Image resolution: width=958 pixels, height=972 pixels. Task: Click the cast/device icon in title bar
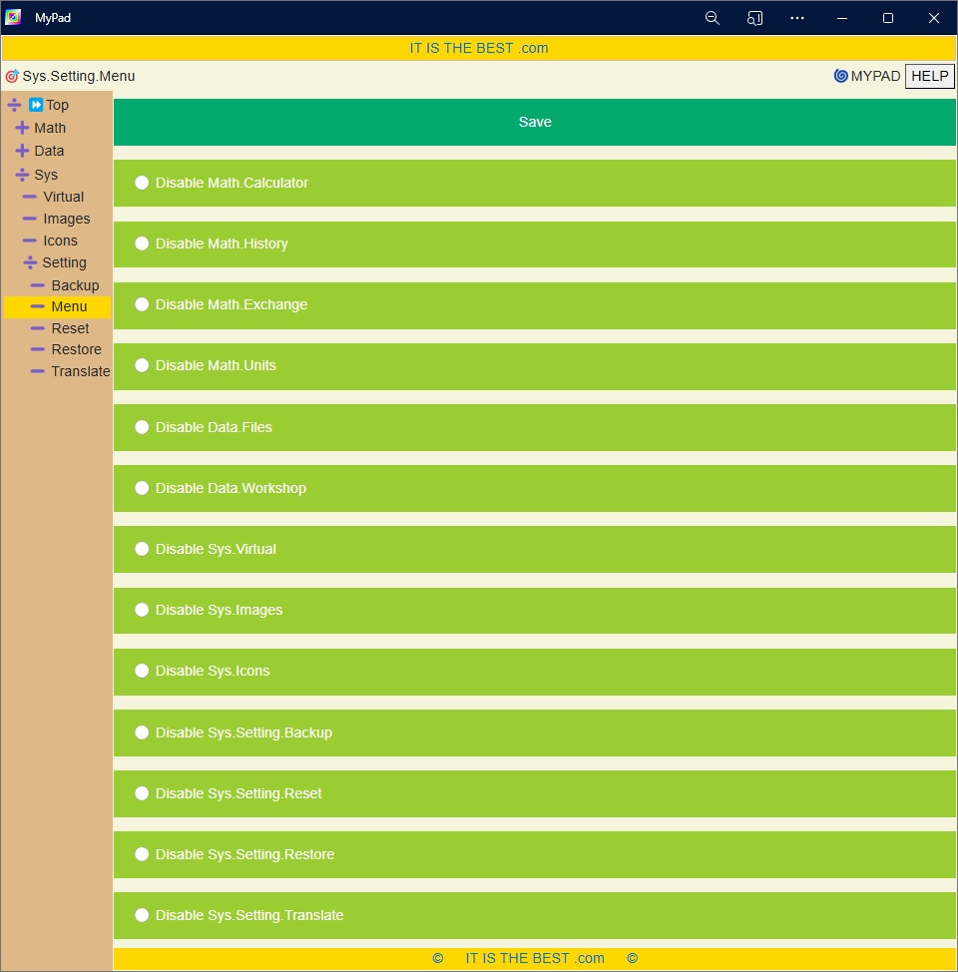[x=754, y=18]
